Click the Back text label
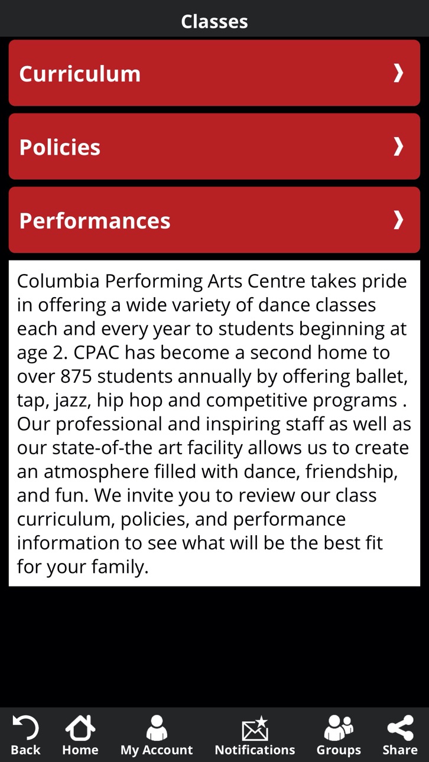Viewport: 429px width, 762px height. point(25,750)
